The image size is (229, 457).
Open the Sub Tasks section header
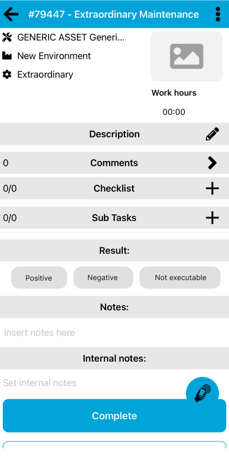click(114, 218)
